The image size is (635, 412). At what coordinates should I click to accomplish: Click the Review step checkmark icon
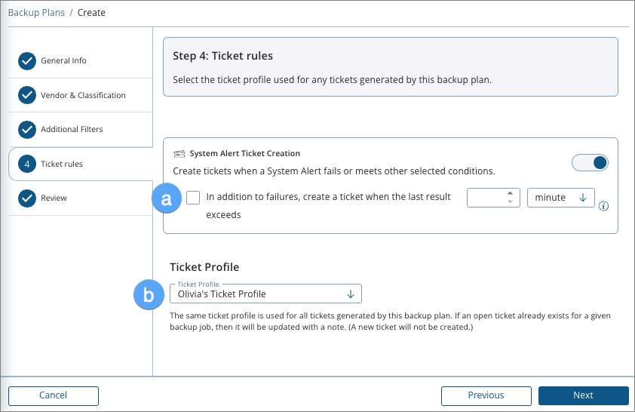27,198
